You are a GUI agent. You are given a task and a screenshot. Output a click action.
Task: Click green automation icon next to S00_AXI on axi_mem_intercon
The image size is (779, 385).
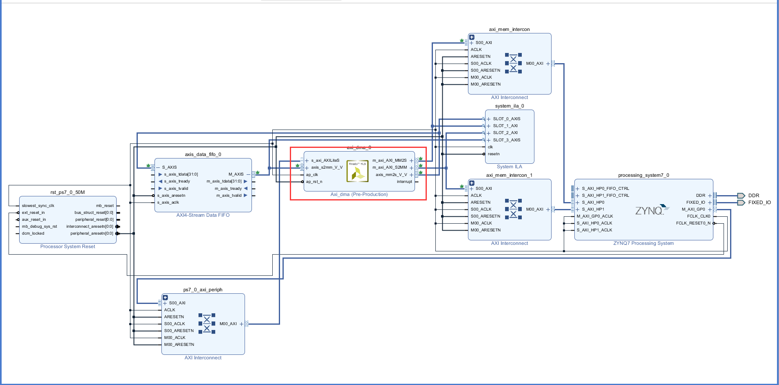click(461, 41)
